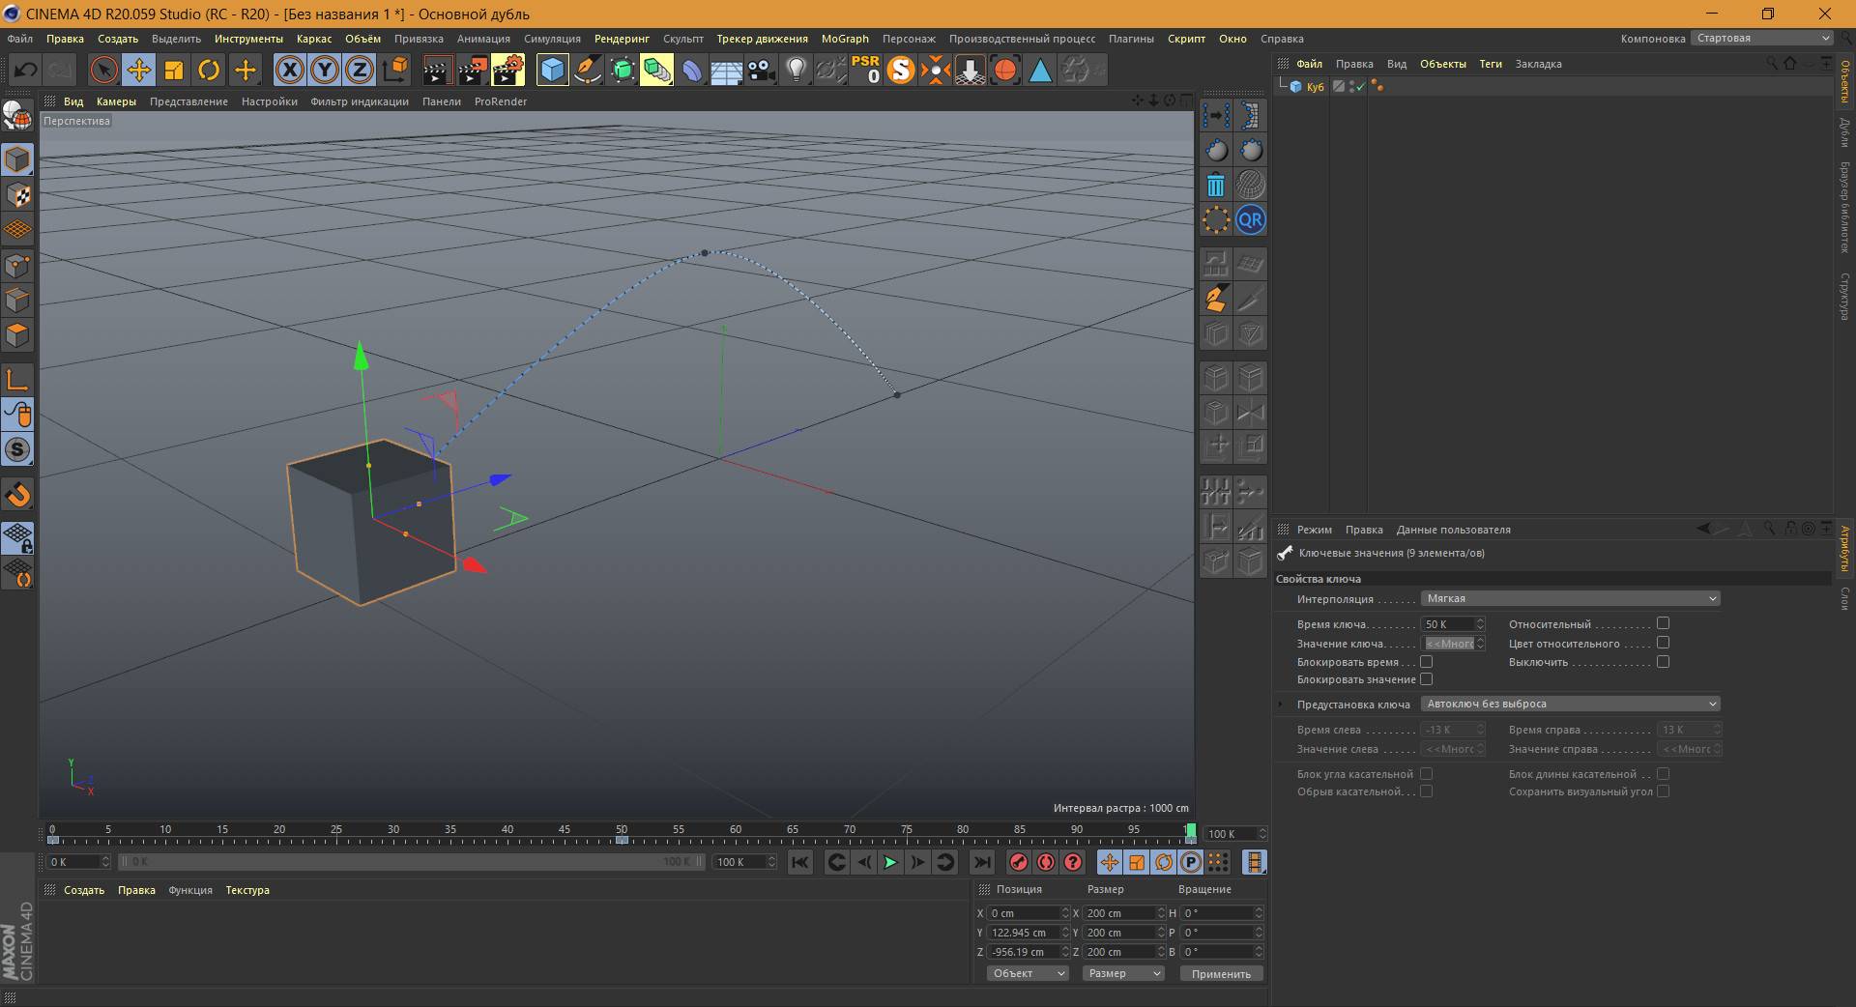Open the Объект coordinate mode dropdown
The height and width of the screenshot is (1007, 1856).
point(1027,973)
